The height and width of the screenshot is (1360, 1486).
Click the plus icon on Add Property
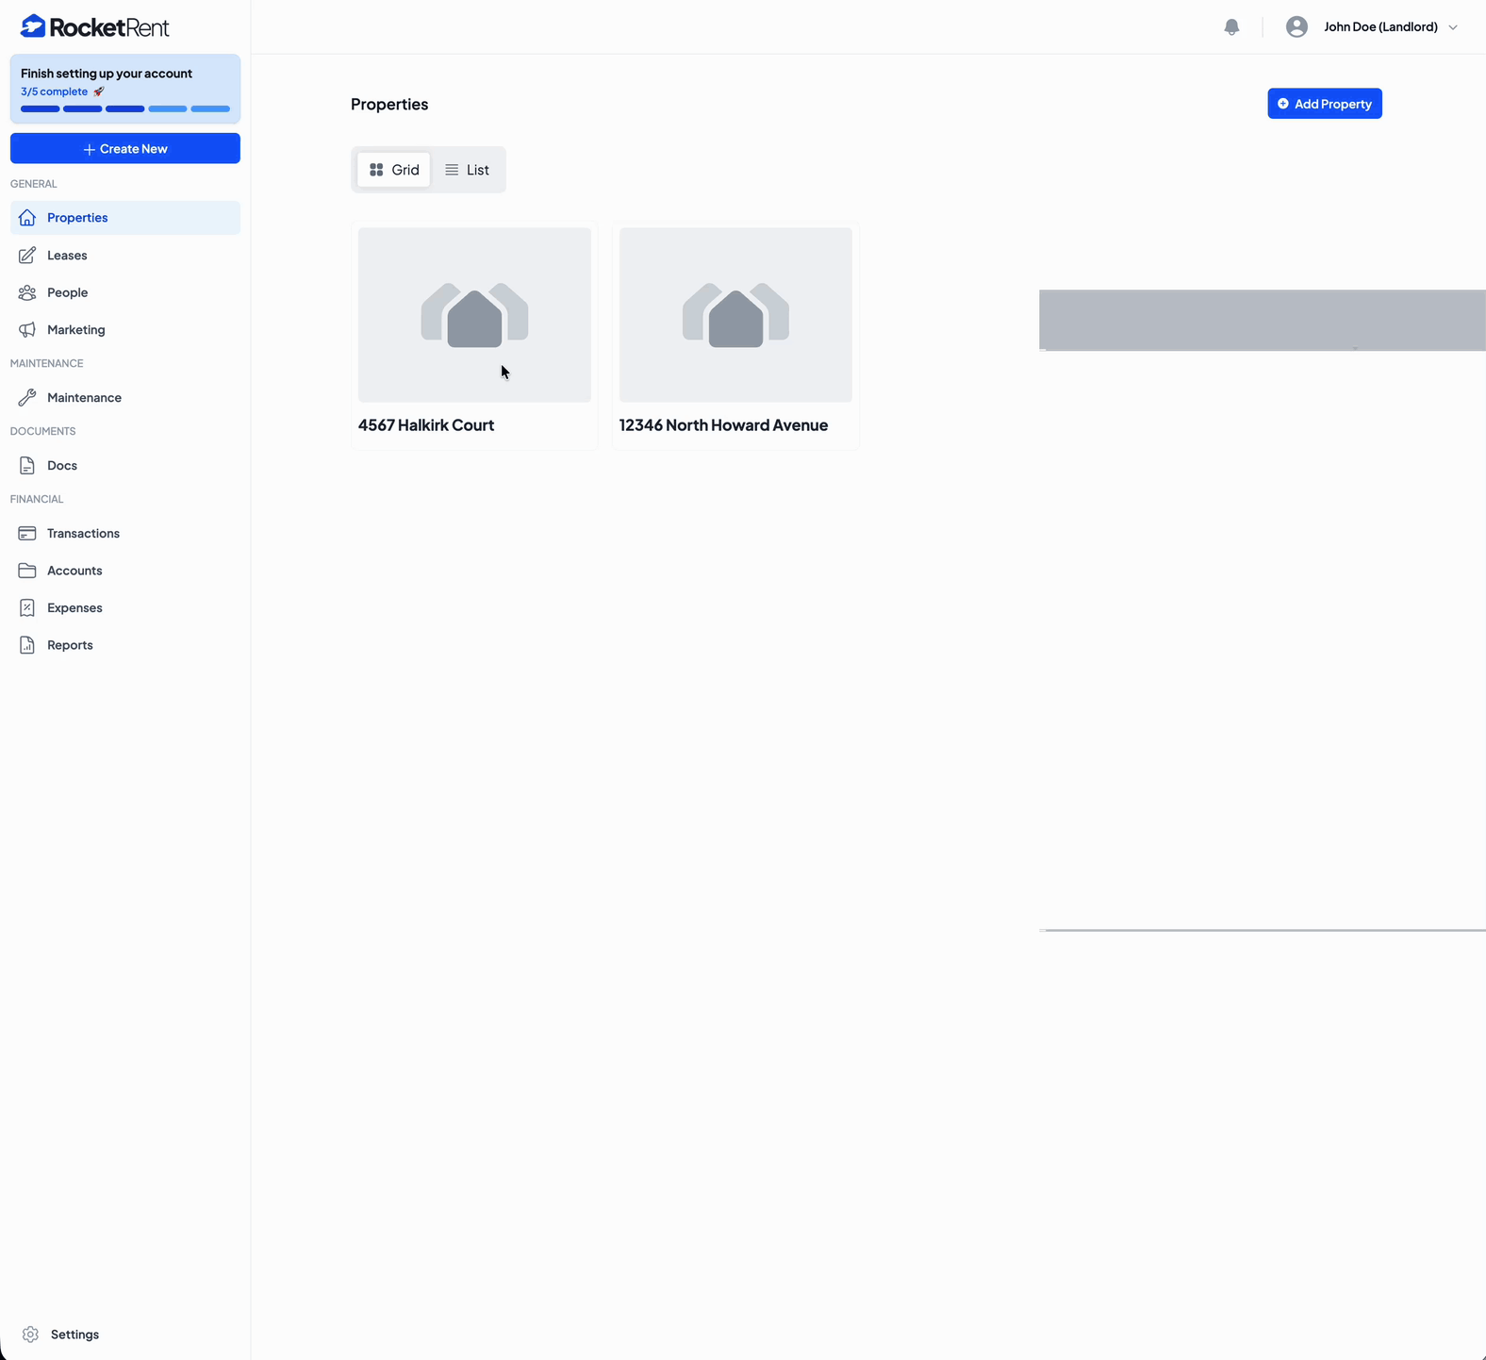click(1282, 104)
